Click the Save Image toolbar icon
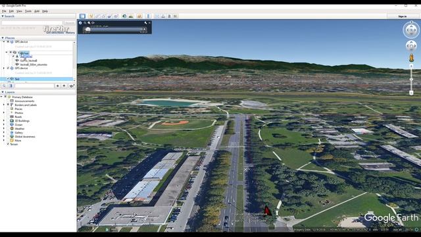 169,16
